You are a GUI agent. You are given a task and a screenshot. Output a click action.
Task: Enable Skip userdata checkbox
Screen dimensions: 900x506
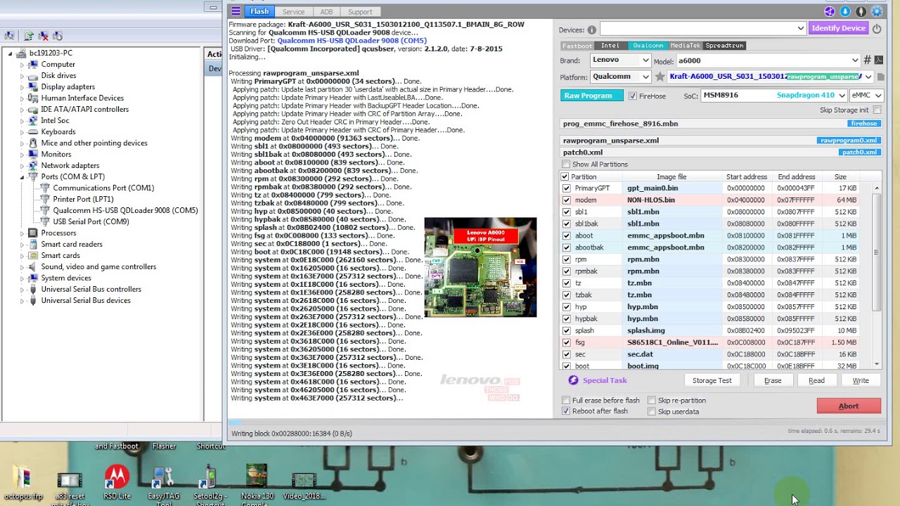pos(652,412)
